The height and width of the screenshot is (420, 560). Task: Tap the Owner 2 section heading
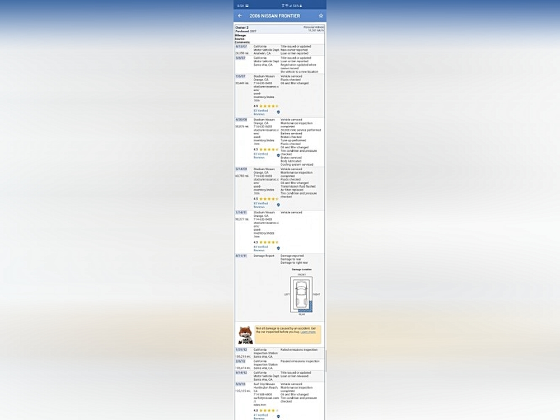point(241,27)
